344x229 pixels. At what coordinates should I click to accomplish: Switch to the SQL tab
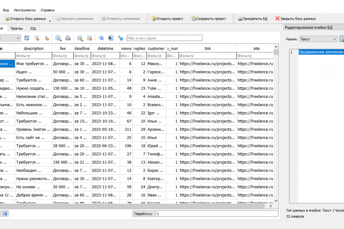[32, 29]
